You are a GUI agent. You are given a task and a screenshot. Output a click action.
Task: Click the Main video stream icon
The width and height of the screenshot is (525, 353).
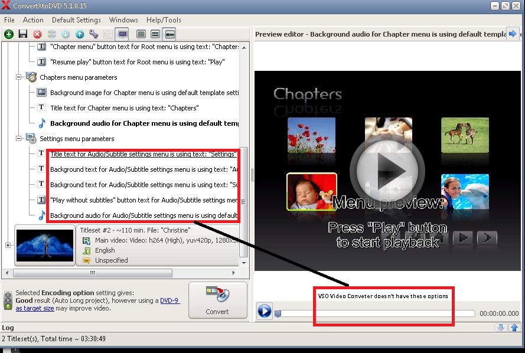pos(86,240)
